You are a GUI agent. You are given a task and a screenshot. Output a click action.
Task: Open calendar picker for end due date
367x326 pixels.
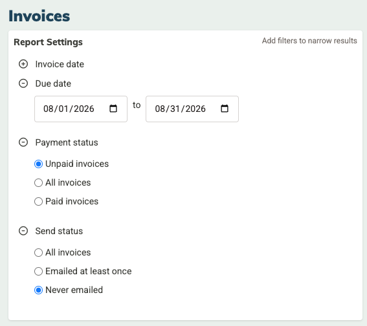pyautogui.click(x=225, y=109)
